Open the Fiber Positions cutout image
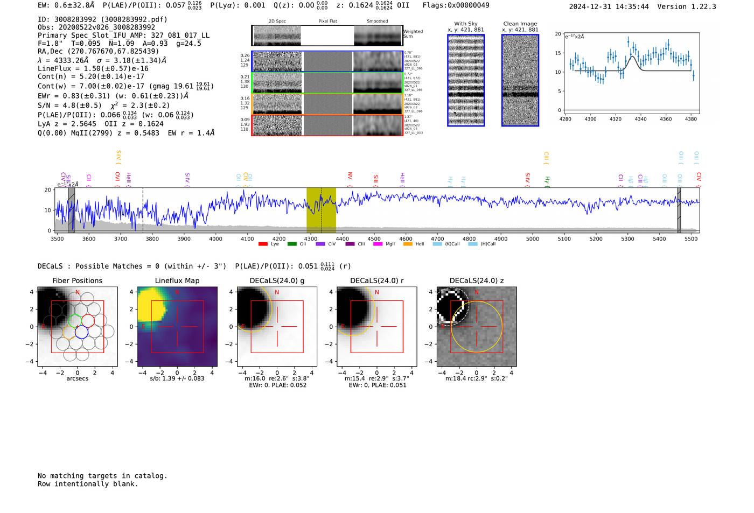This screenshot has width=754, height=513. coord(78,327)
